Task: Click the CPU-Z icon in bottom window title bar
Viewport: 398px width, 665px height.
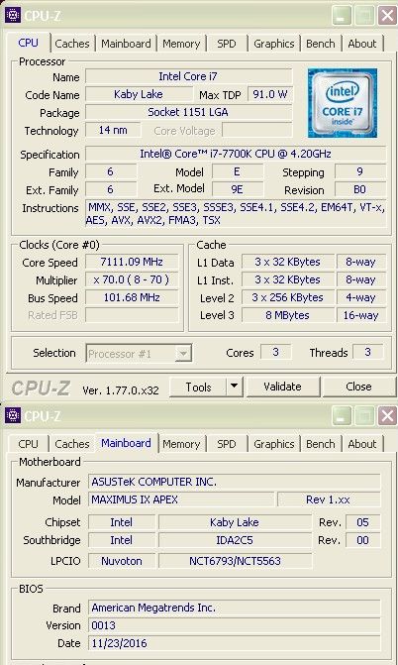Action: pyautogui.click(x=13, y=415)
